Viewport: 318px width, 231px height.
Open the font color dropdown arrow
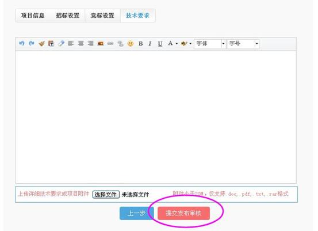(177, 44)
